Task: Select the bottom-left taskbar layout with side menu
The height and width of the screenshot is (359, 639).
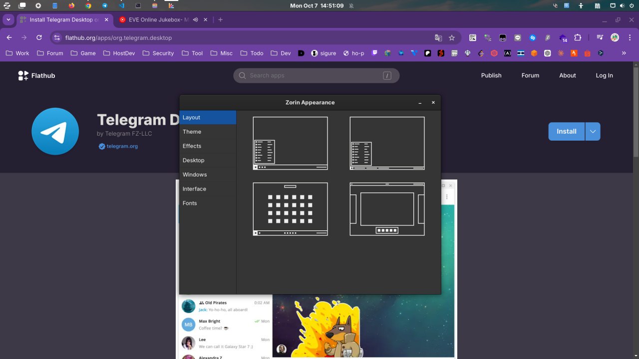Action: tap(290, 143)
